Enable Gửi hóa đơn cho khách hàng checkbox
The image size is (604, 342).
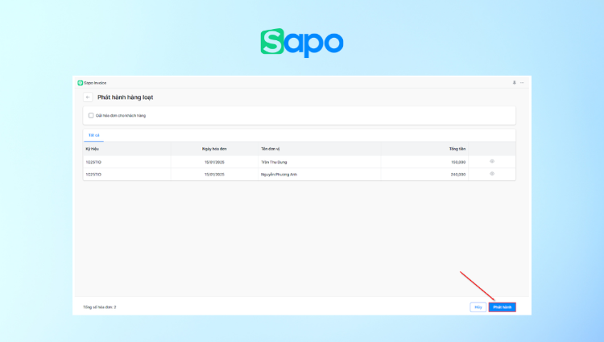tap(91, 115)
